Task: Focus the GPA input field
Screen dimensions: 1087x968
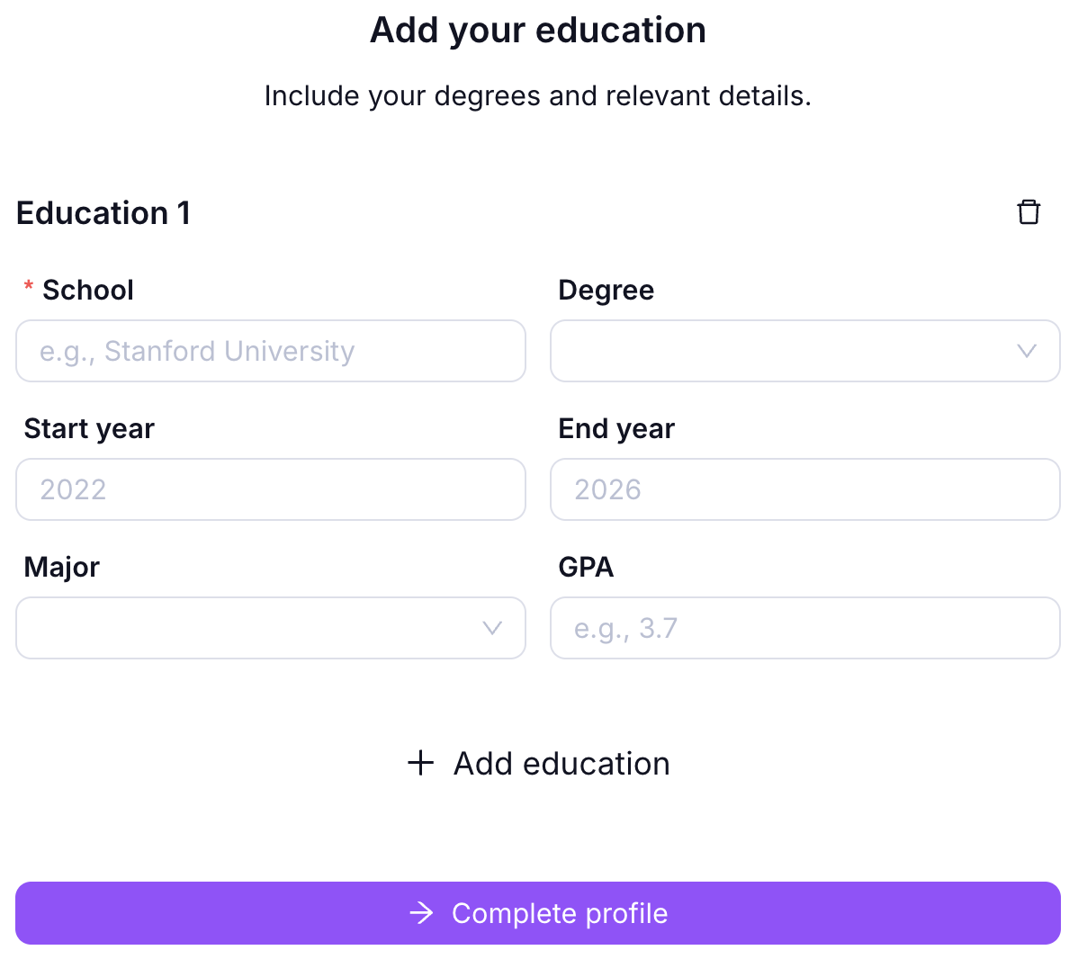Action: pos(804,628)
